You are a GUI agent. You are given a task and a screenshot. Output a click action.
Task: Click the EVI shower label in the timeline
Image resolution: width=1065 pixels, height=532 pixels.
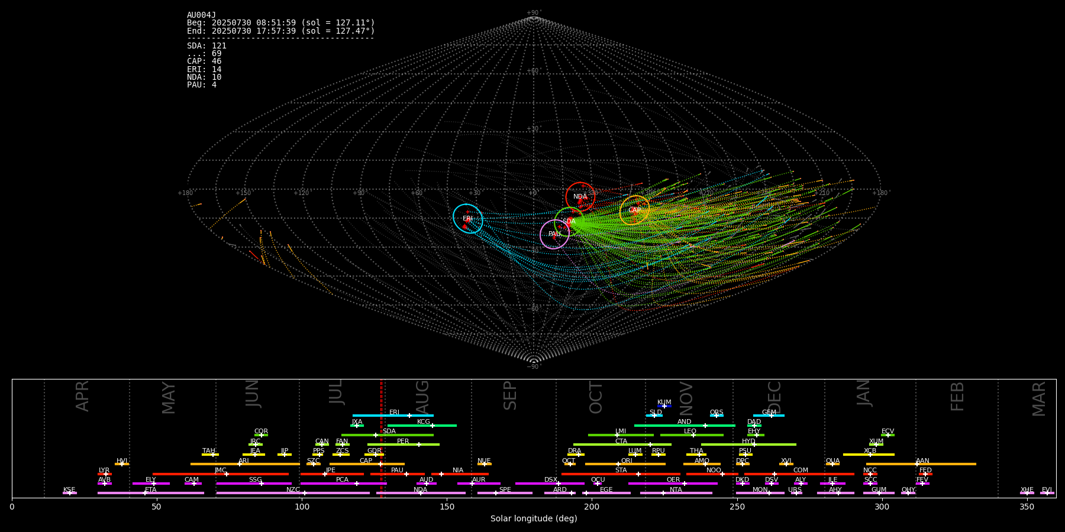coord(1047,490)
